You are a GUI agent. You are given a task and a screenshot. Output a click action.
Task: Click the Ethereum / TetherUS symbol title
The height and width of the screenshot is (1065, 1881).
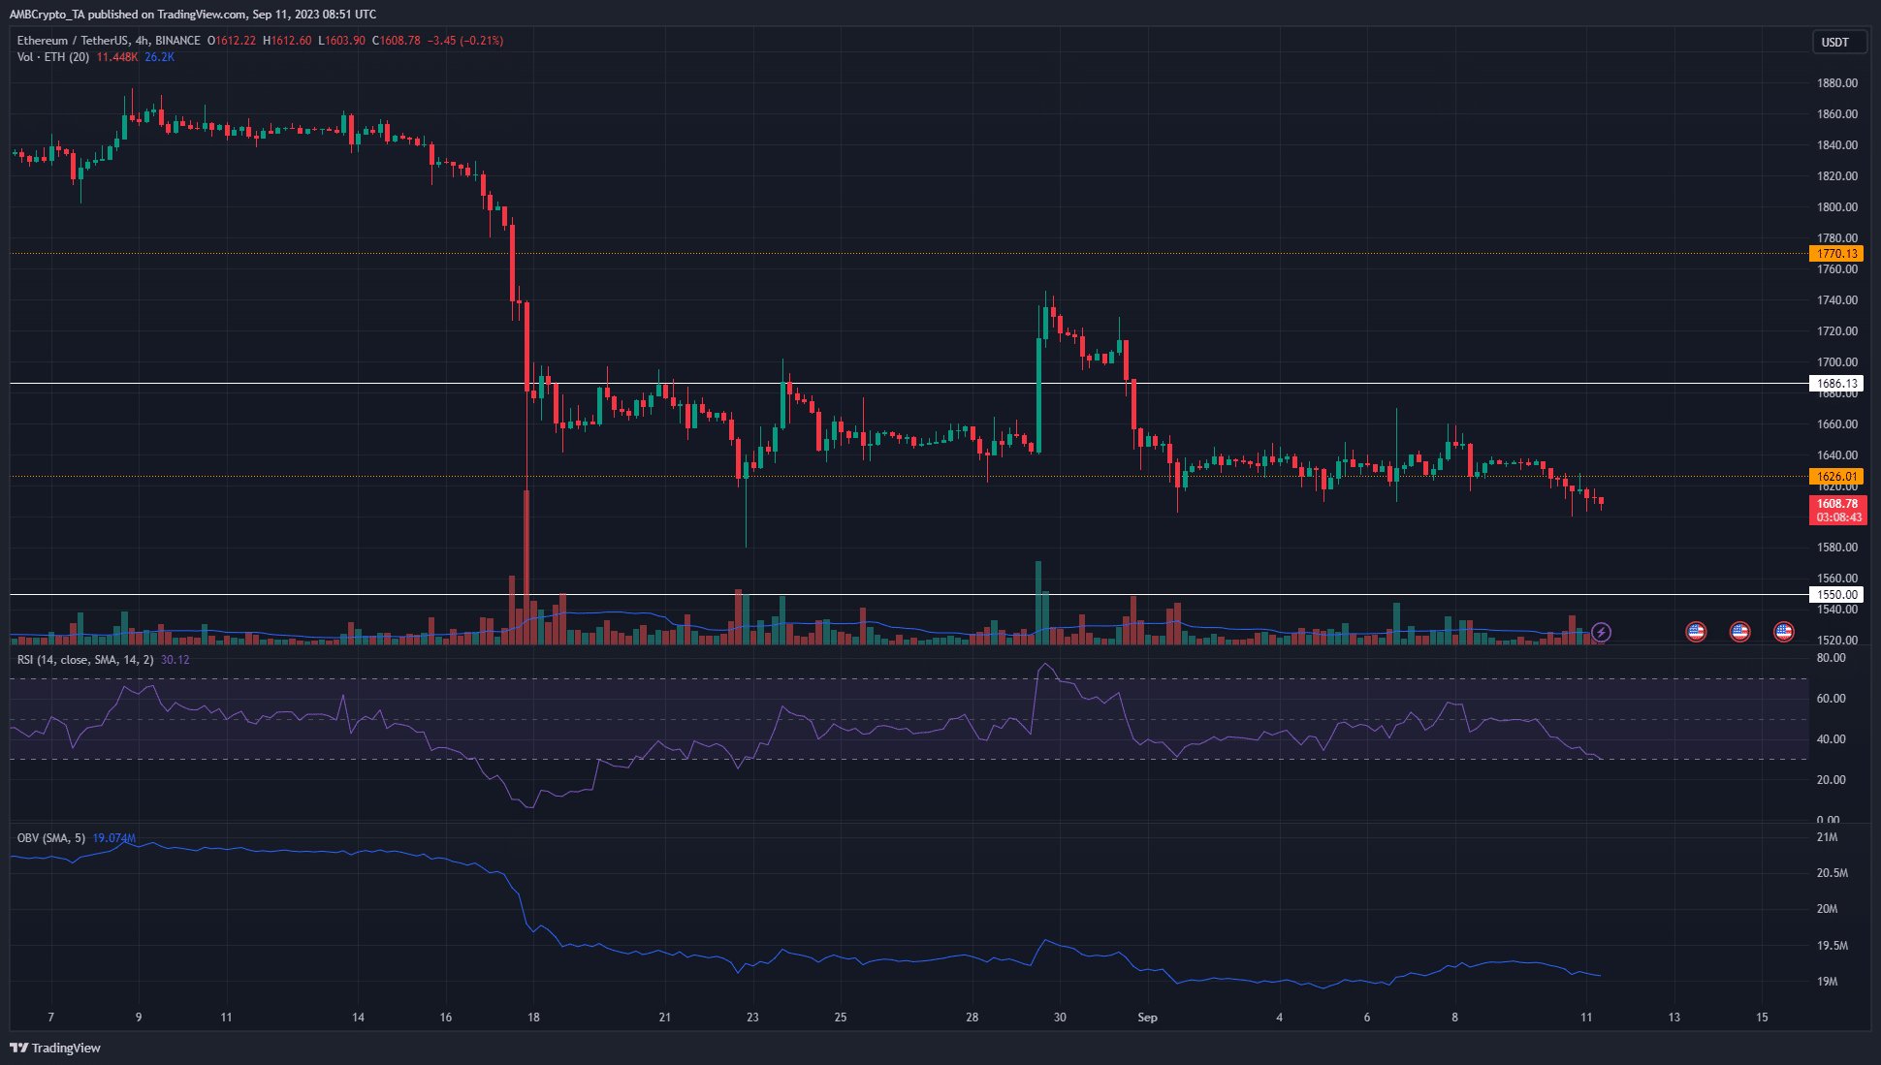coord(109,41)
